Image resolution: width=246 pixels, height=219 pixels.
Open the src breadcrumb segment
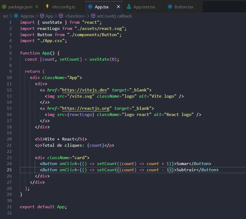[x=6, y=16]
